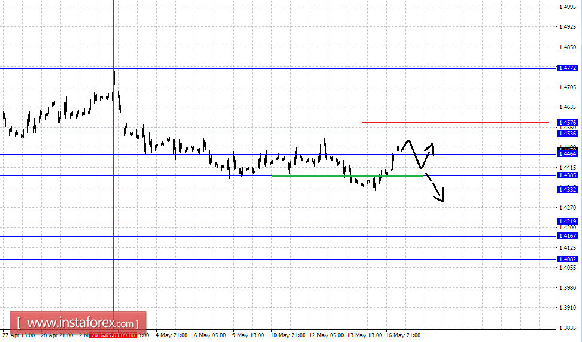Click the 4 May 21:00 time label

tap(171, 335)
